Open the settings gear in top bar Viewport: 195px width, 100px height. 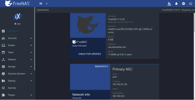tap(183, 4)
